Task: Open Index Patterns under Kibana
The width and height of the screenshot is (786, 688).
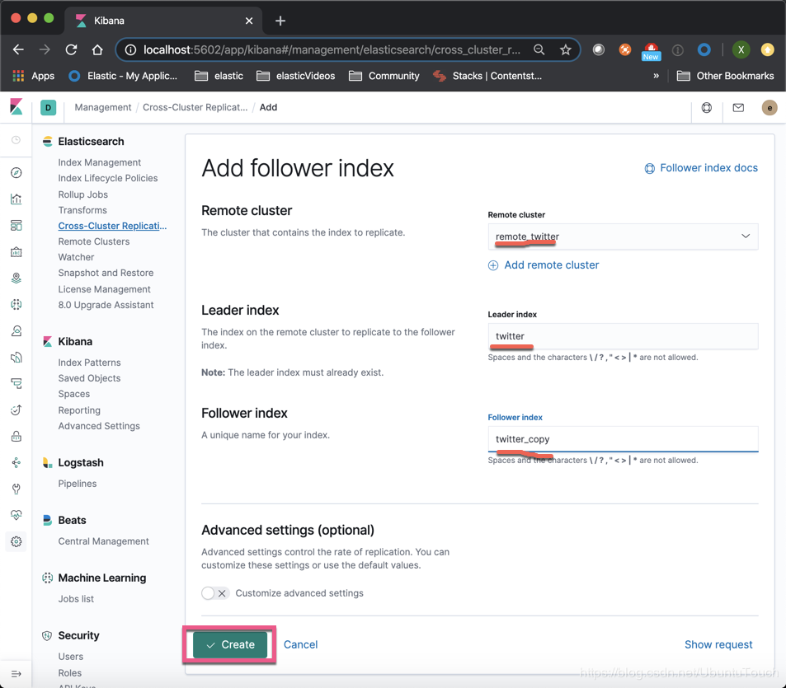Action: click(89, 363)
